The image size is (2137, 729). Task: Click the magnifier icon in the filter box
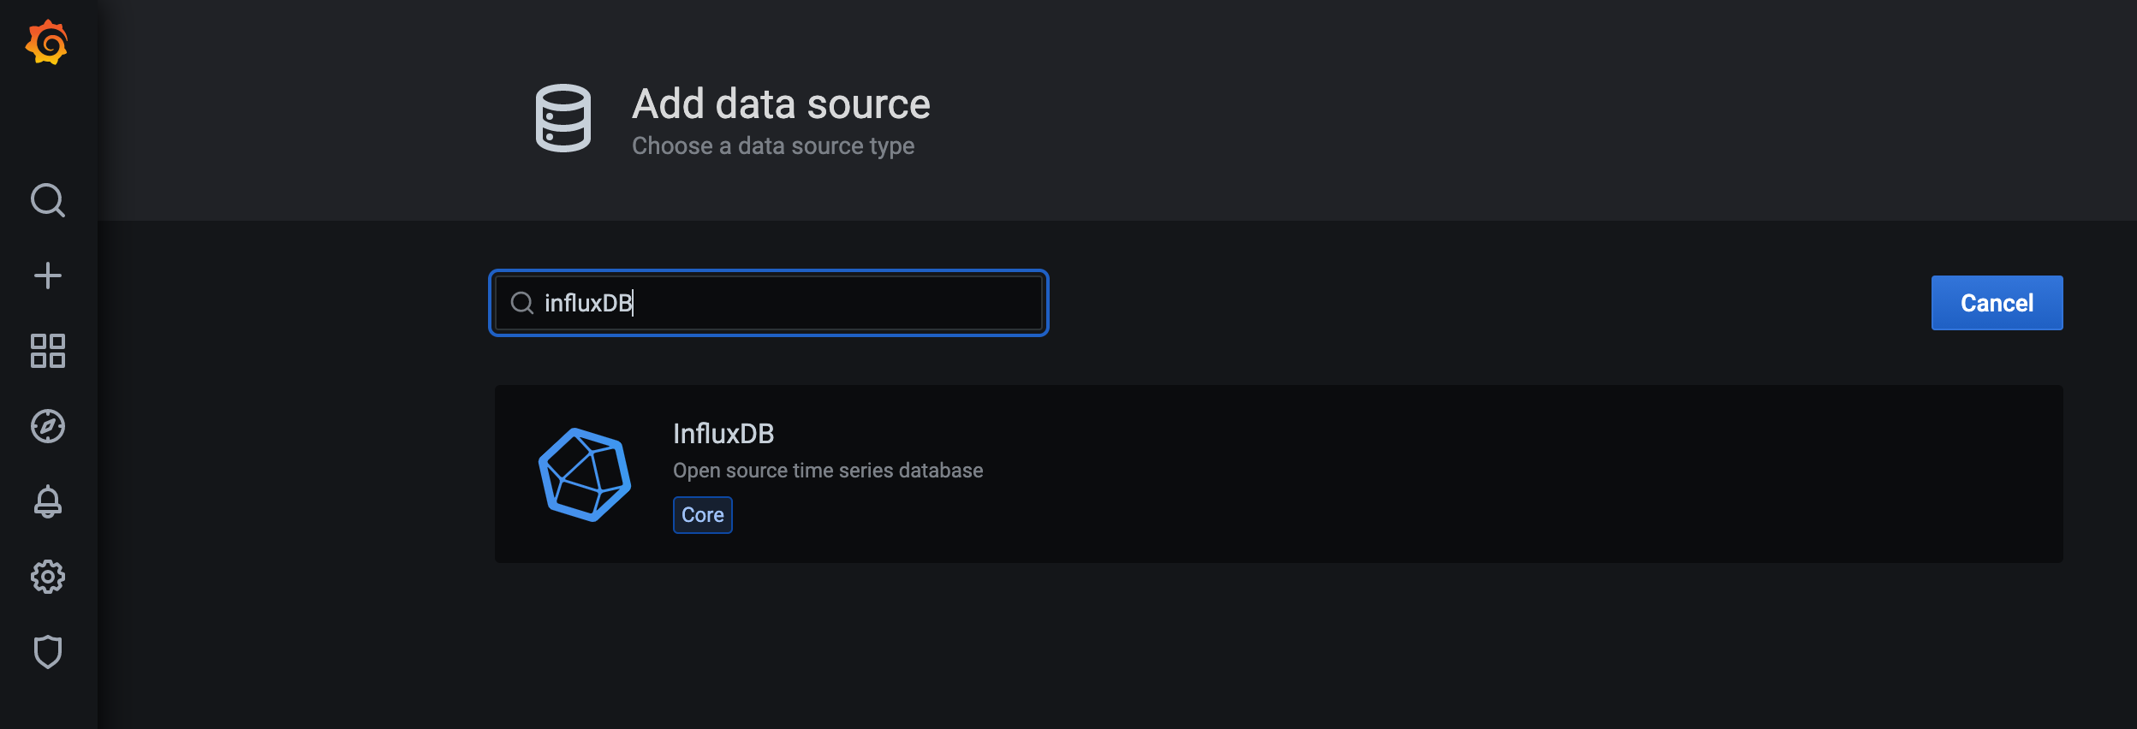point(522,303)
